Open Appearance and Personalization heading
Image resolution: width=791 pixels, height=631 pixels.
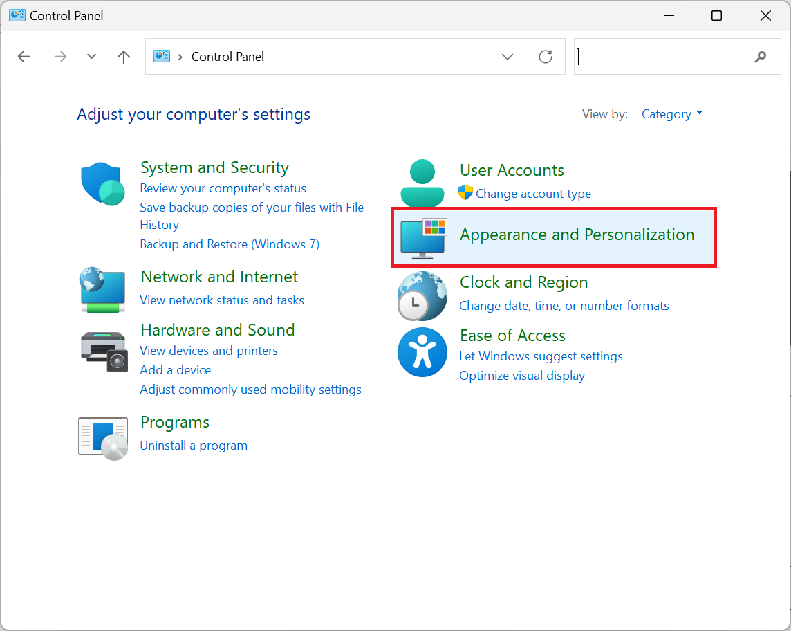point(577,235)
